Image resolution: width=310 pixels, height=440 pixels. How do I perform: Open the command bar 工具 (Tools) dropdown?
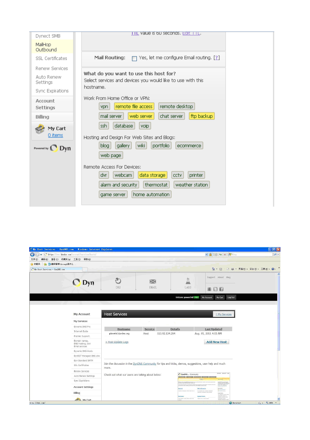coord(265,269)
